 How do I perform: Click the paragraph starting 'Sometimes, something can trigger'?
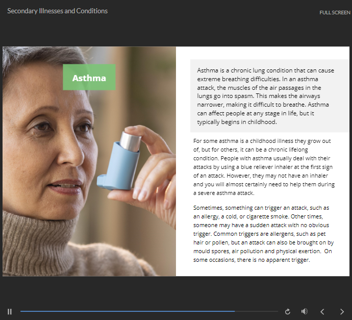(264, 234)
